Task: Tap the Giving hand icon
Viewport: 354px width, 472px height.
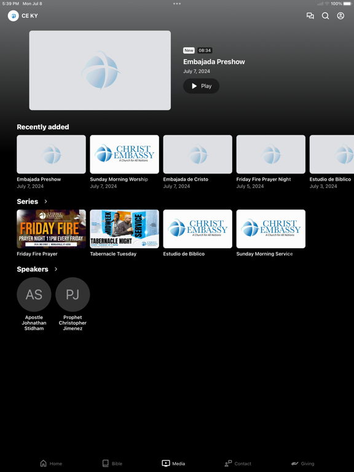Action: click(295, 463)
